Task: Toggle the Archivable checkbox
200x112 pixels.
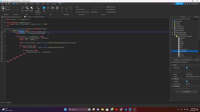Action: coord(187,68)
